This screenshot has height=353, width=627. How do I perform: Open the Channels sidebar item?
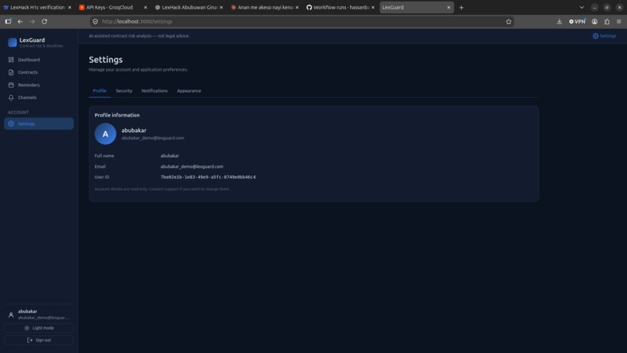[39, 97]
